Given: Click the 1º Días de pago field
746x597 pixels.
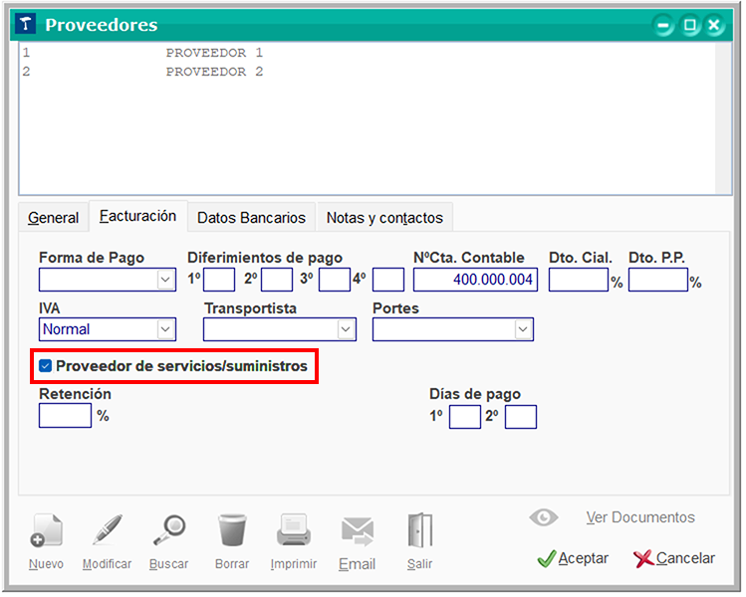Looking at the screenshot, I should tap(465, 417).
